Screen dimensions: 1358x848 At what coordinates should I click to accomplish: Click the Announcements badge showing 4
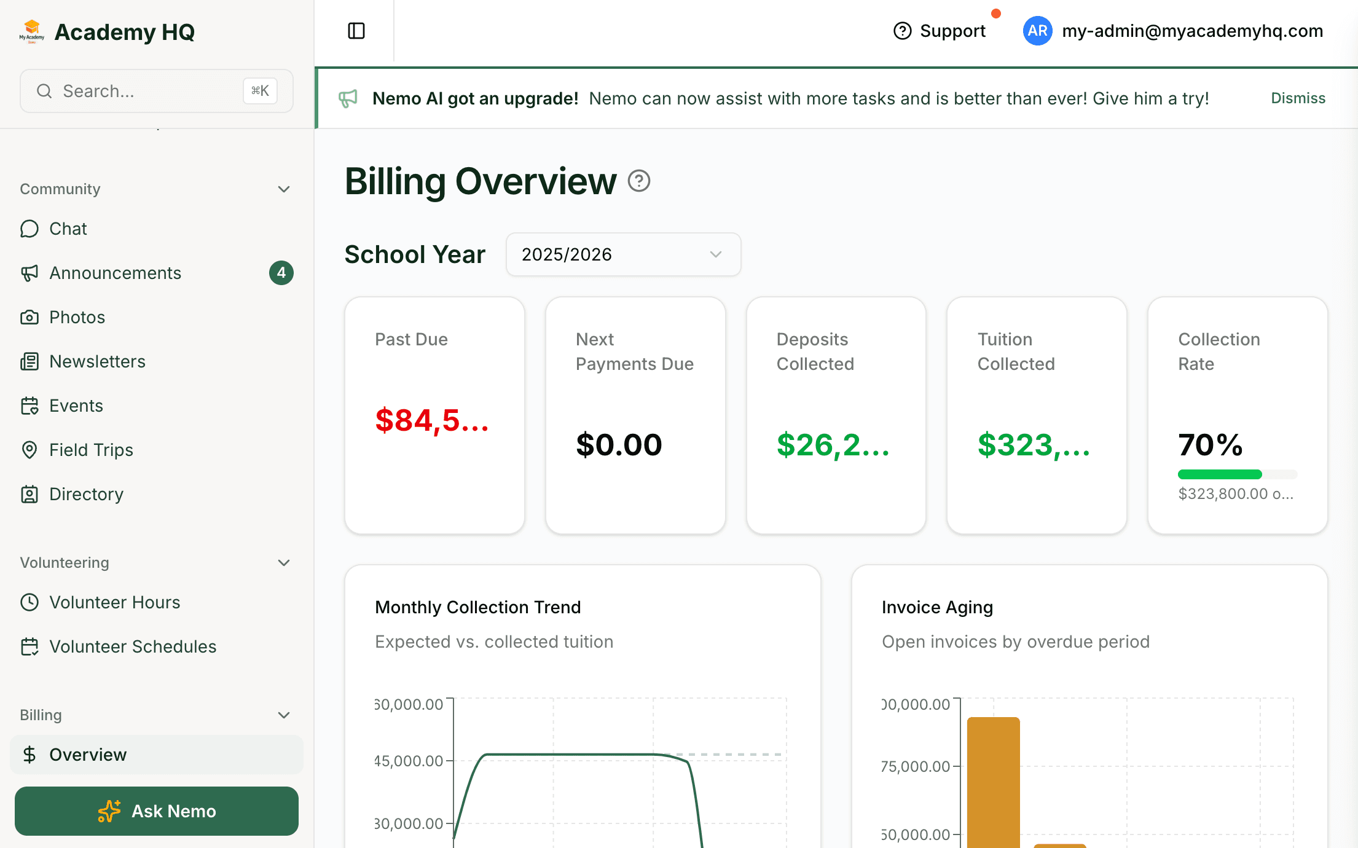coord(281,273)
